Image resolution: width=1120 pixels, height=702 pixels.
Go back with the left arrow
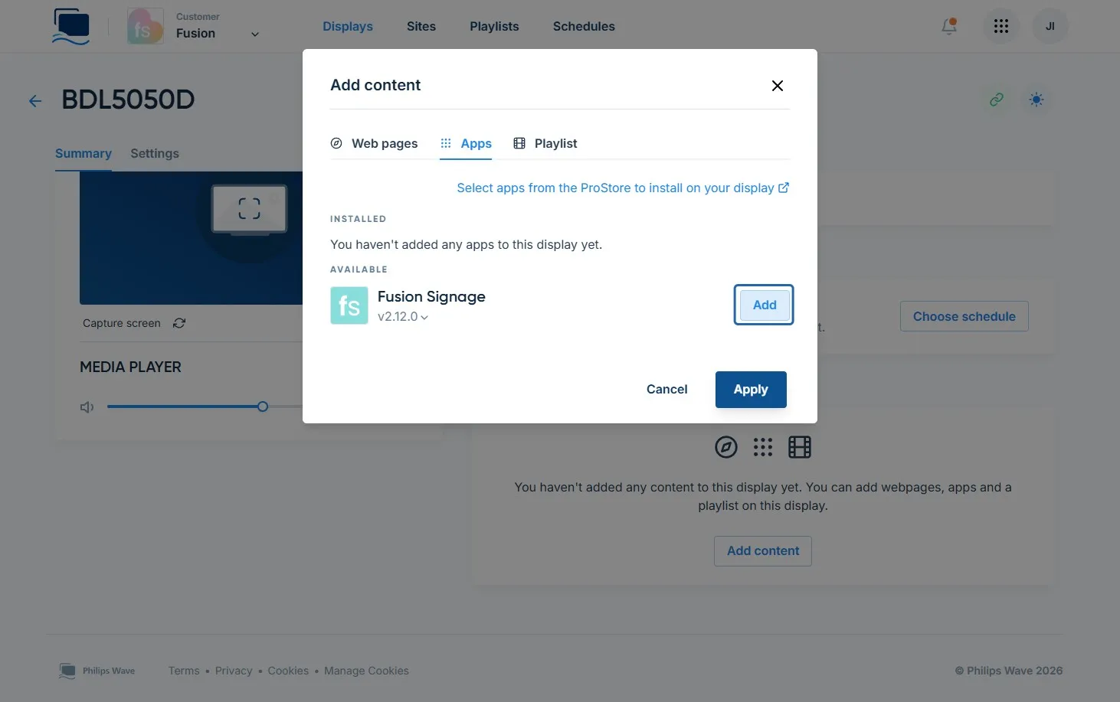tap(35, 100)
